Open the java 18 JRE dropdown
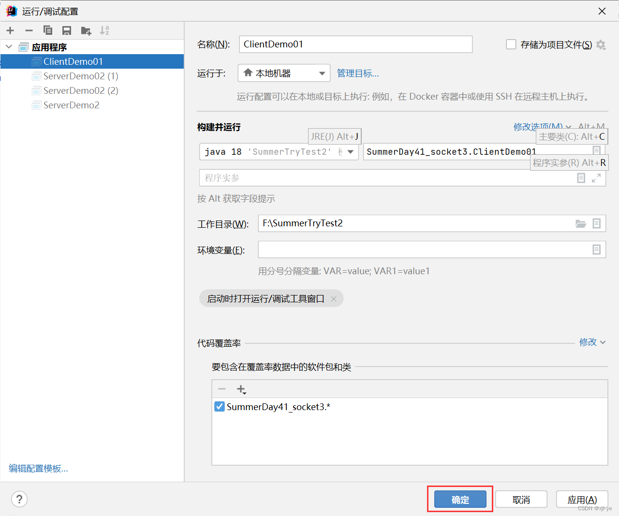Screen dimensions: 619x516 (279, 151)
